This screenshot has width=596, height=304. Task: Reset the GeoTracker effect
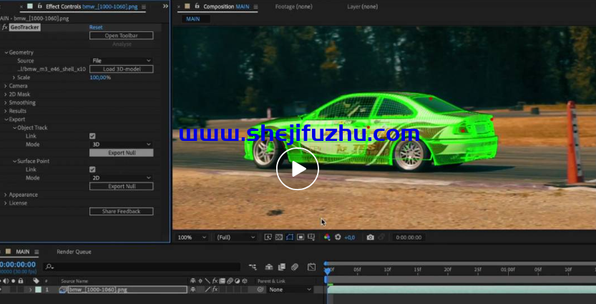(96, 27)
